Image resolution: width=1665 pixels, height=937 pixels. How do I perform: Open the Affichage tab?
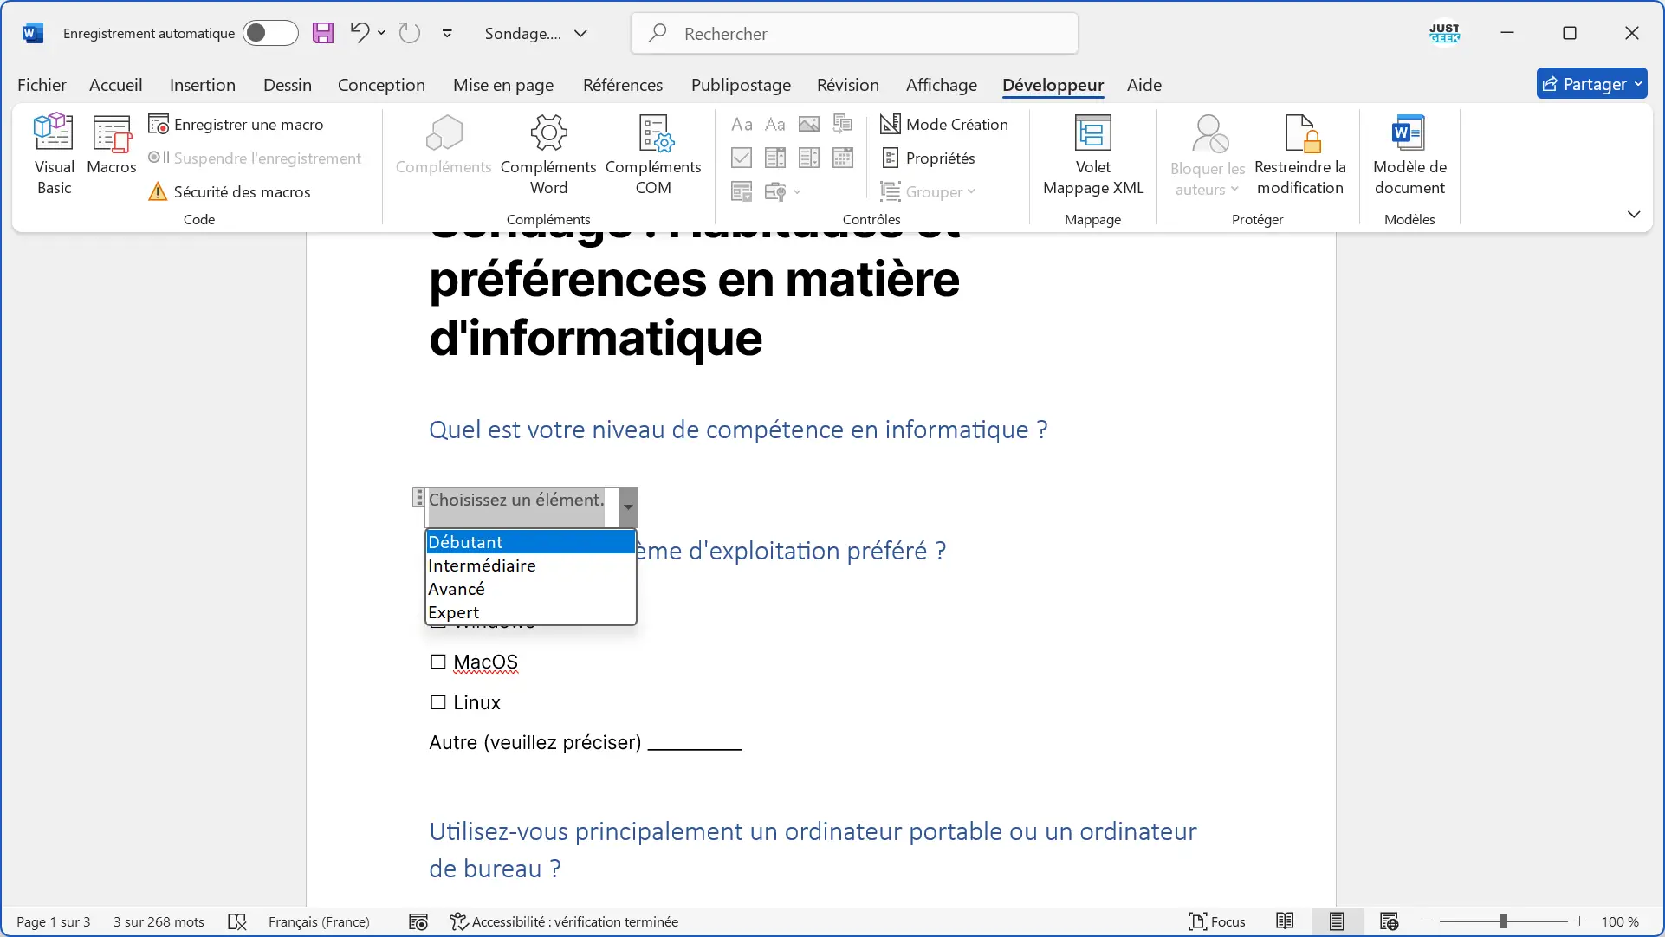pos(942,85)
